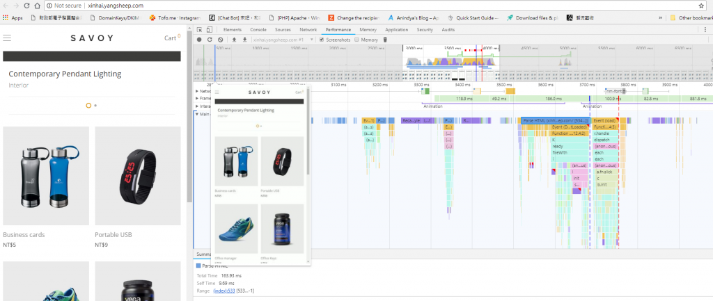
Task: Open DevTools three-dot customize menu
Action: [705, 29]
